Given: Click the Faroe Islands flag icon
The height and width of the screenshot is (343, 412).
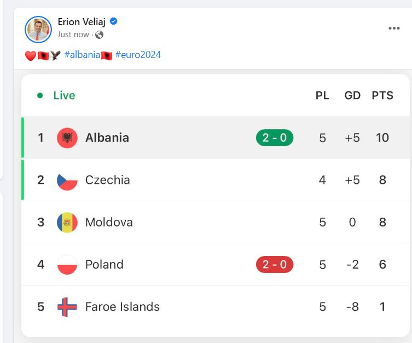Looking at the screenshot, I should pos(67,306).
